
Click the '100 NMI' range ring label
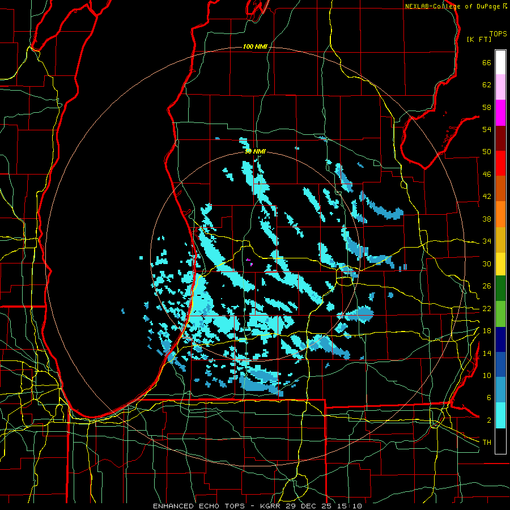255,47
